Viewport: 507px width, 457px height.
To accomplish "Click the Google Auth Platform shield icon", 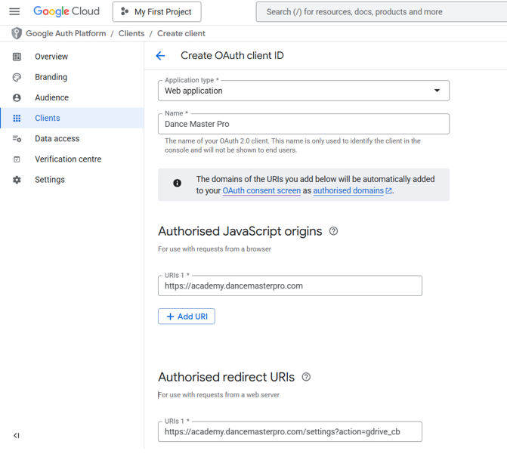I will 17,34.
